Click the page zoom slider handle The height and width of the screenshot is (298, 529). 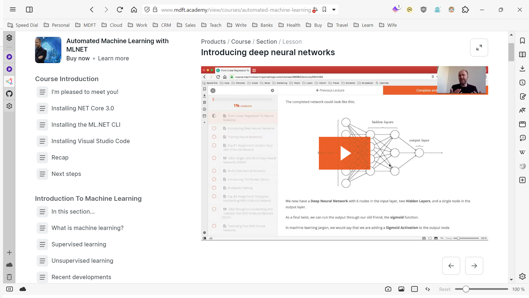466,289
